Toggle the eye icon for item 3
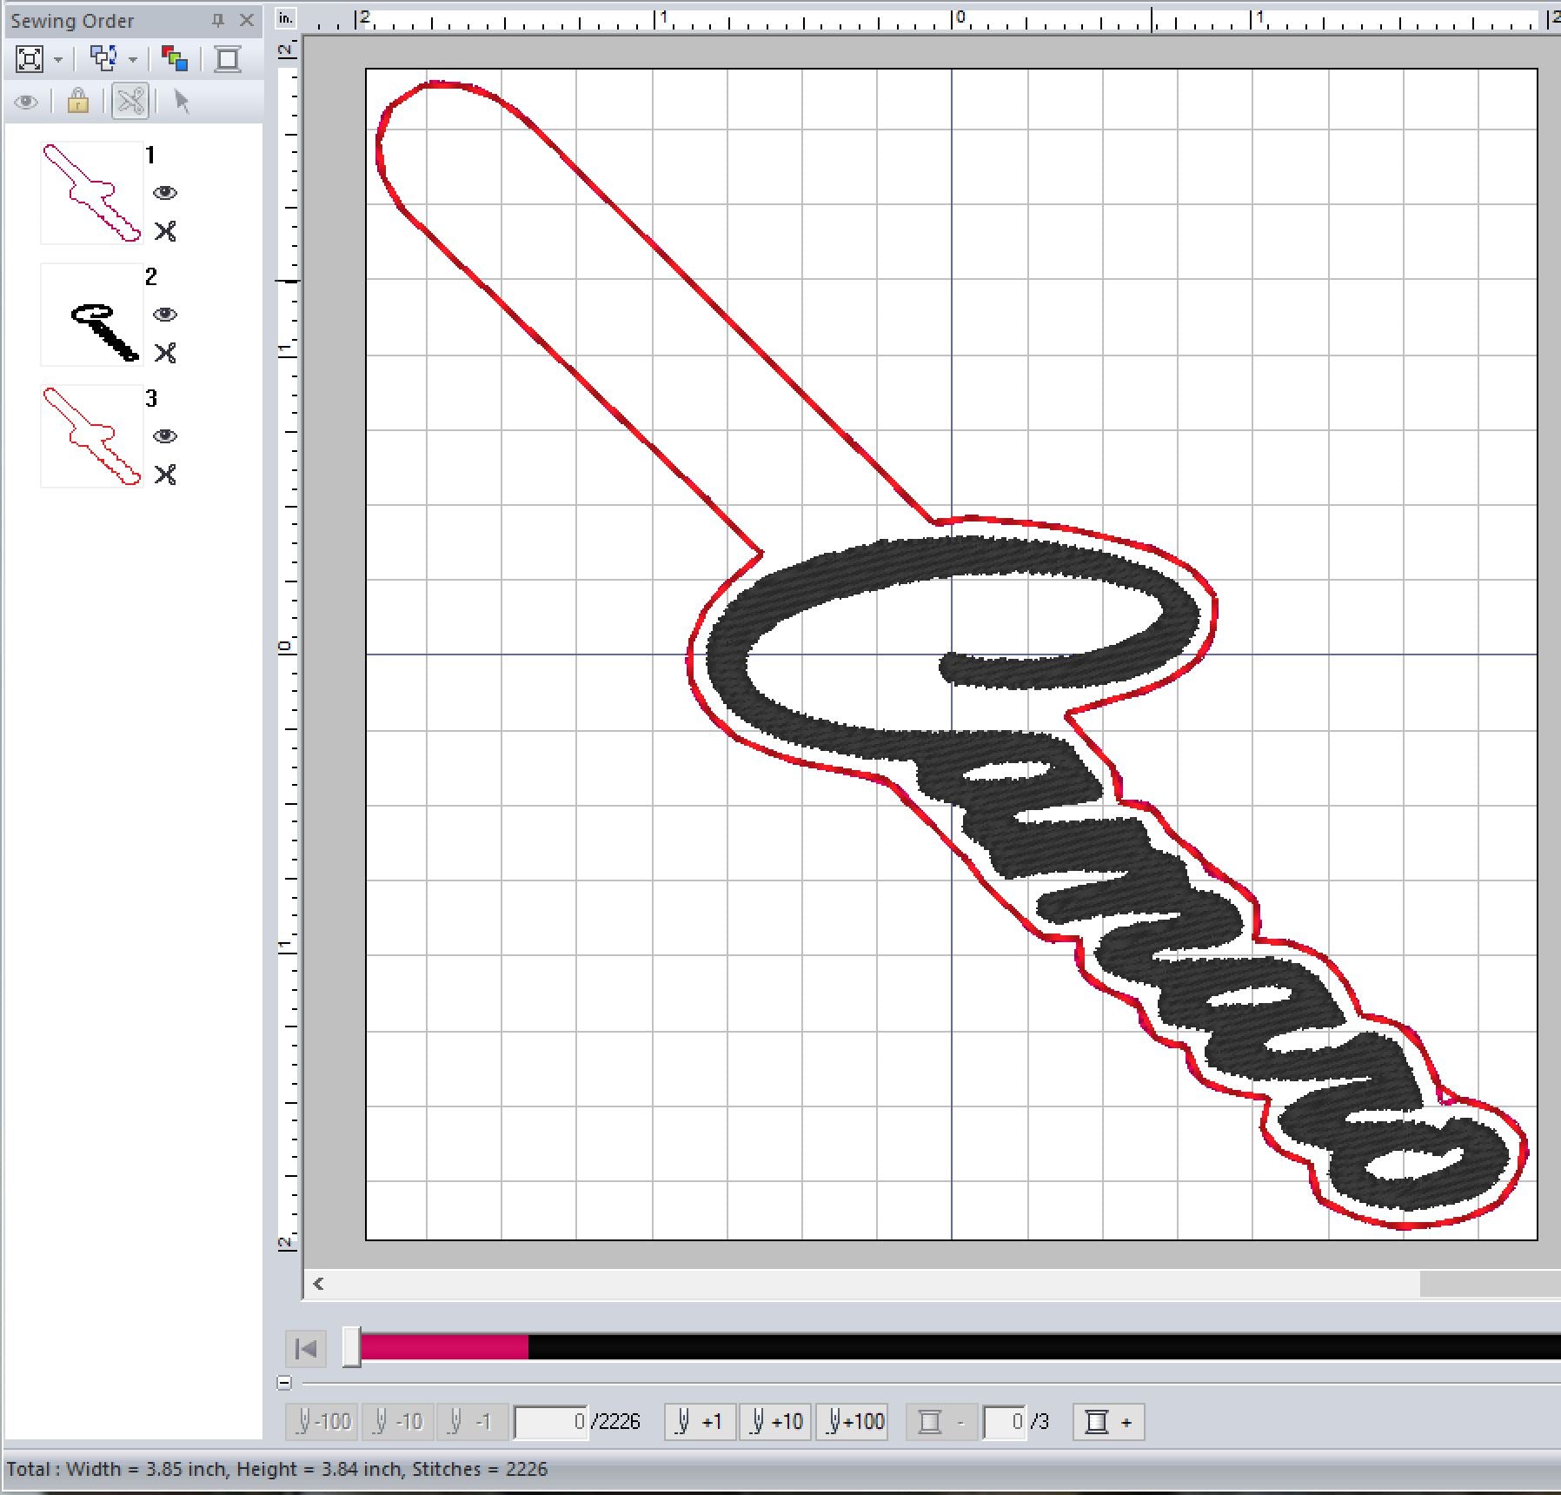Viewport: 1561px width, 1495px height. [165, 436]
